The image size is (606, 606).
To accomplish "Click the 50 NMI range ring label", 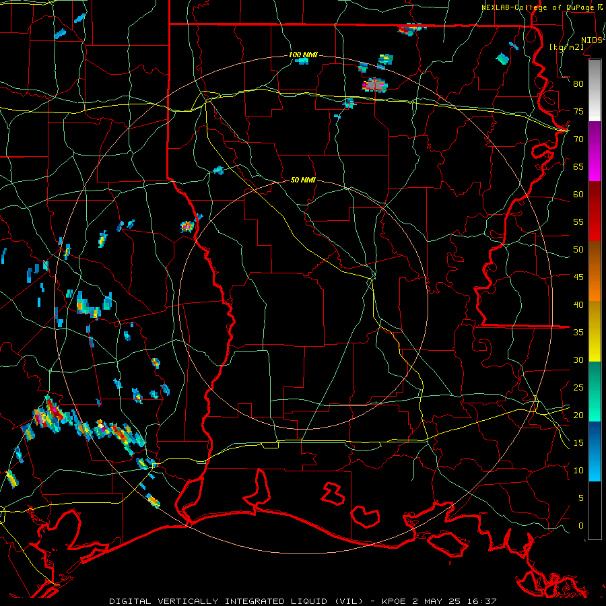I will (303, 180).
